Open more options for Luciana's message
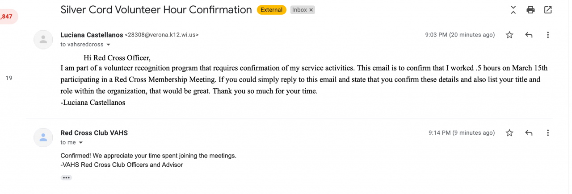 click(548, 35)
